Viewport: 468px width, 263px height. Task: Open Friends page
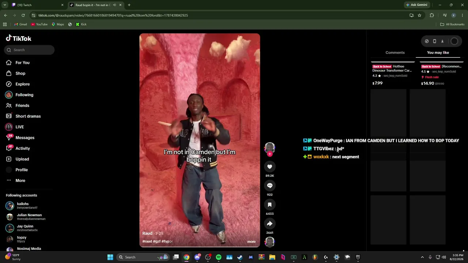[22, 106]
